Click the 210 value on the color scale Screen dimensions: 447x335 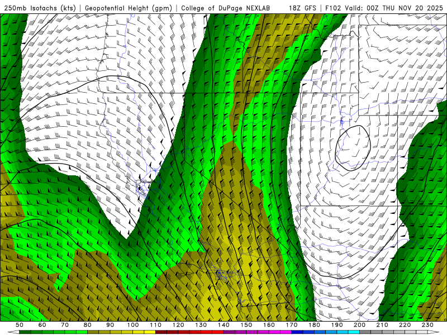click(382, 325)
